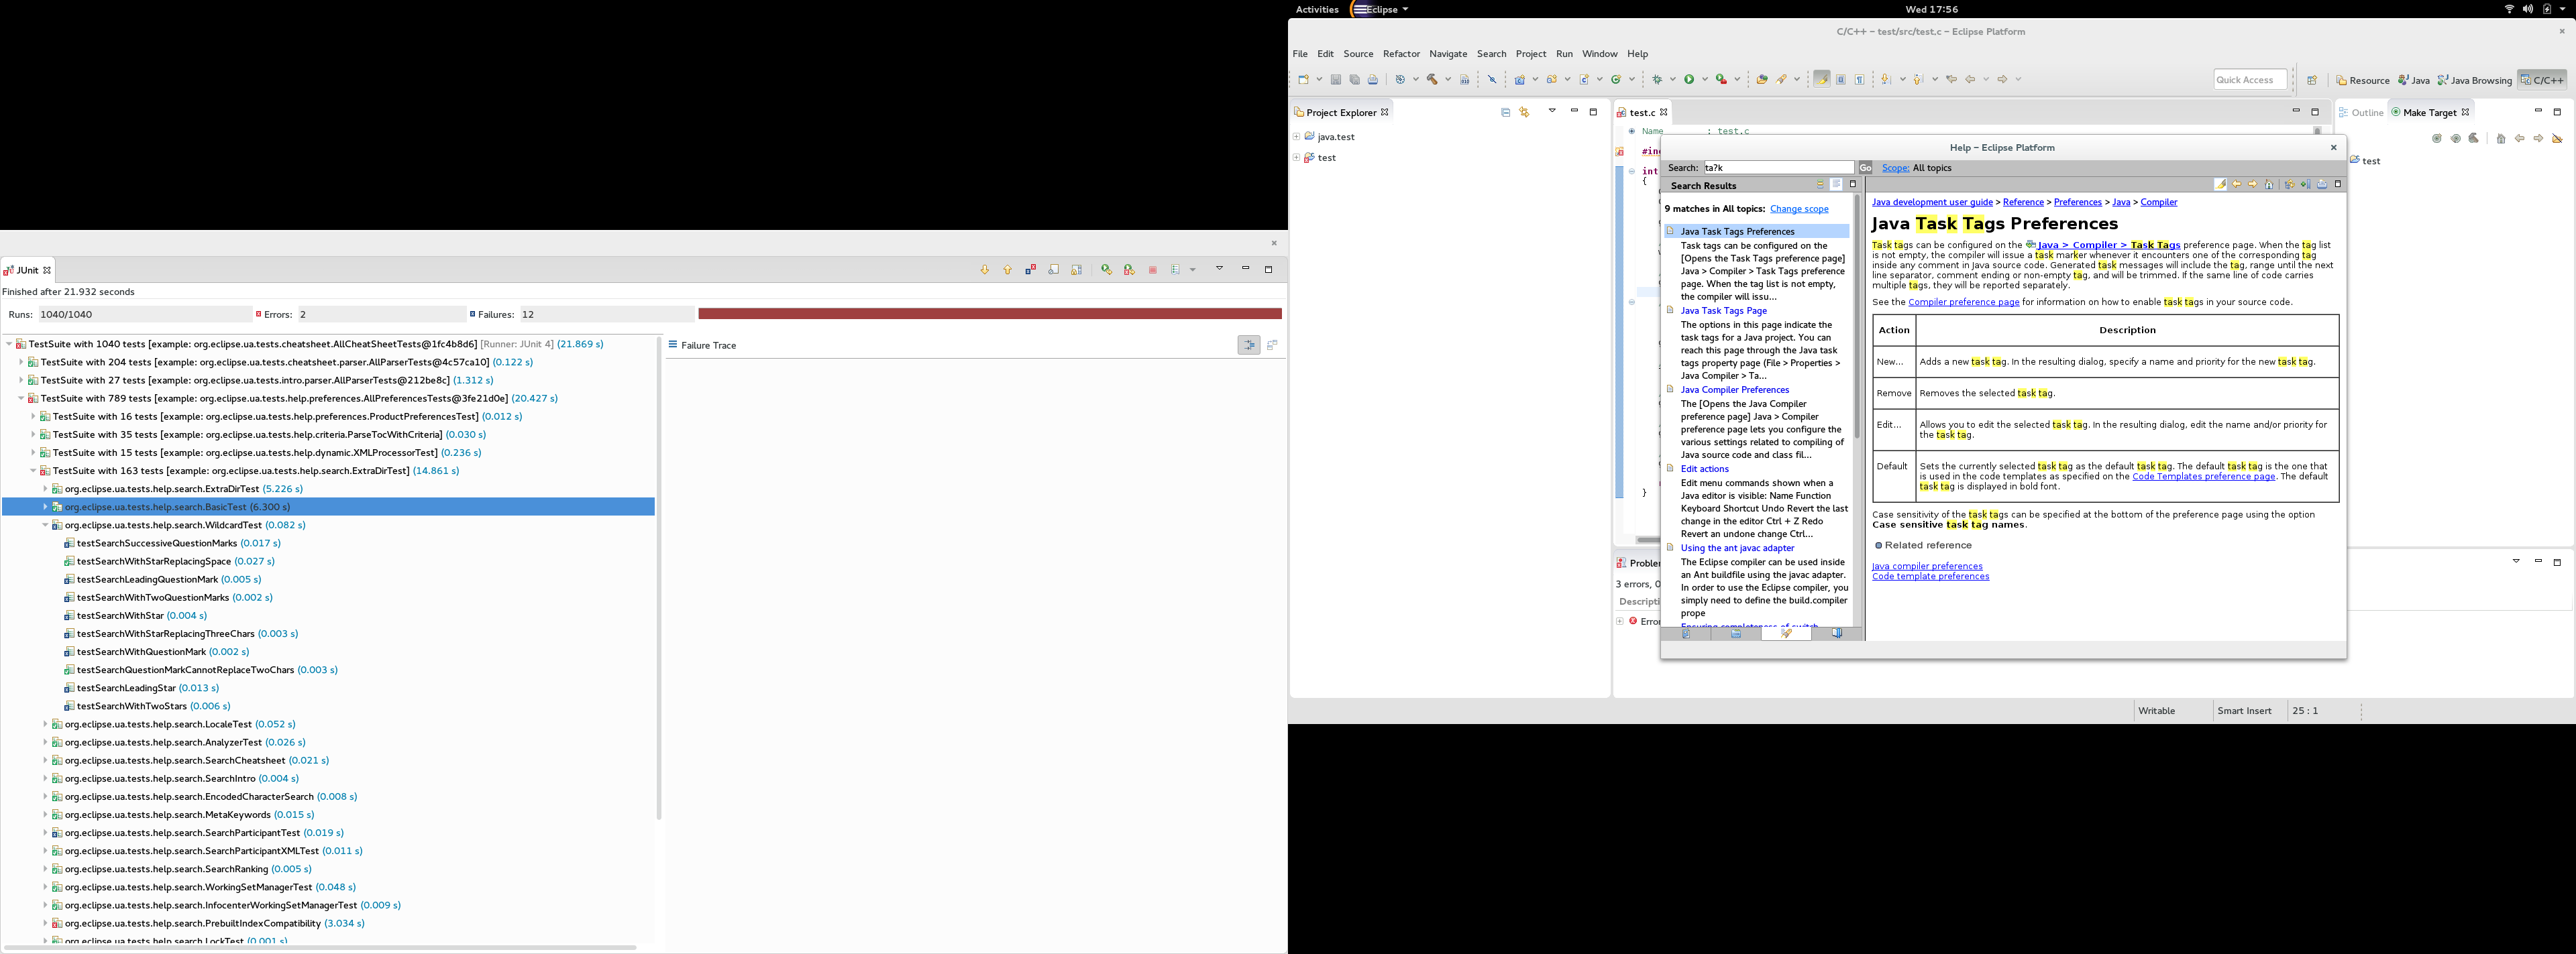This screenshot has height=954, width=2576.
Task: Switch to Java Browsing perspective
Action: coord(2474,81)
